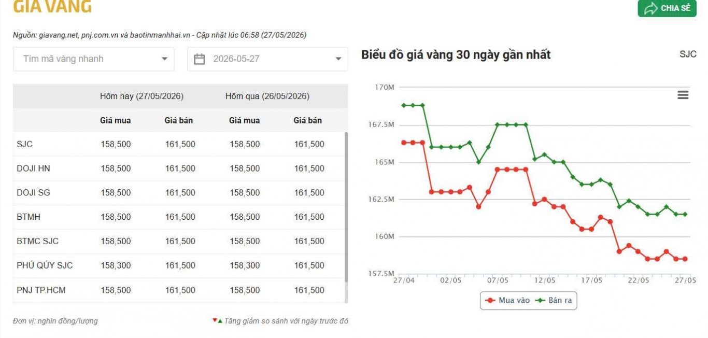Click the last red data point on the chart

tap(685, 259)
